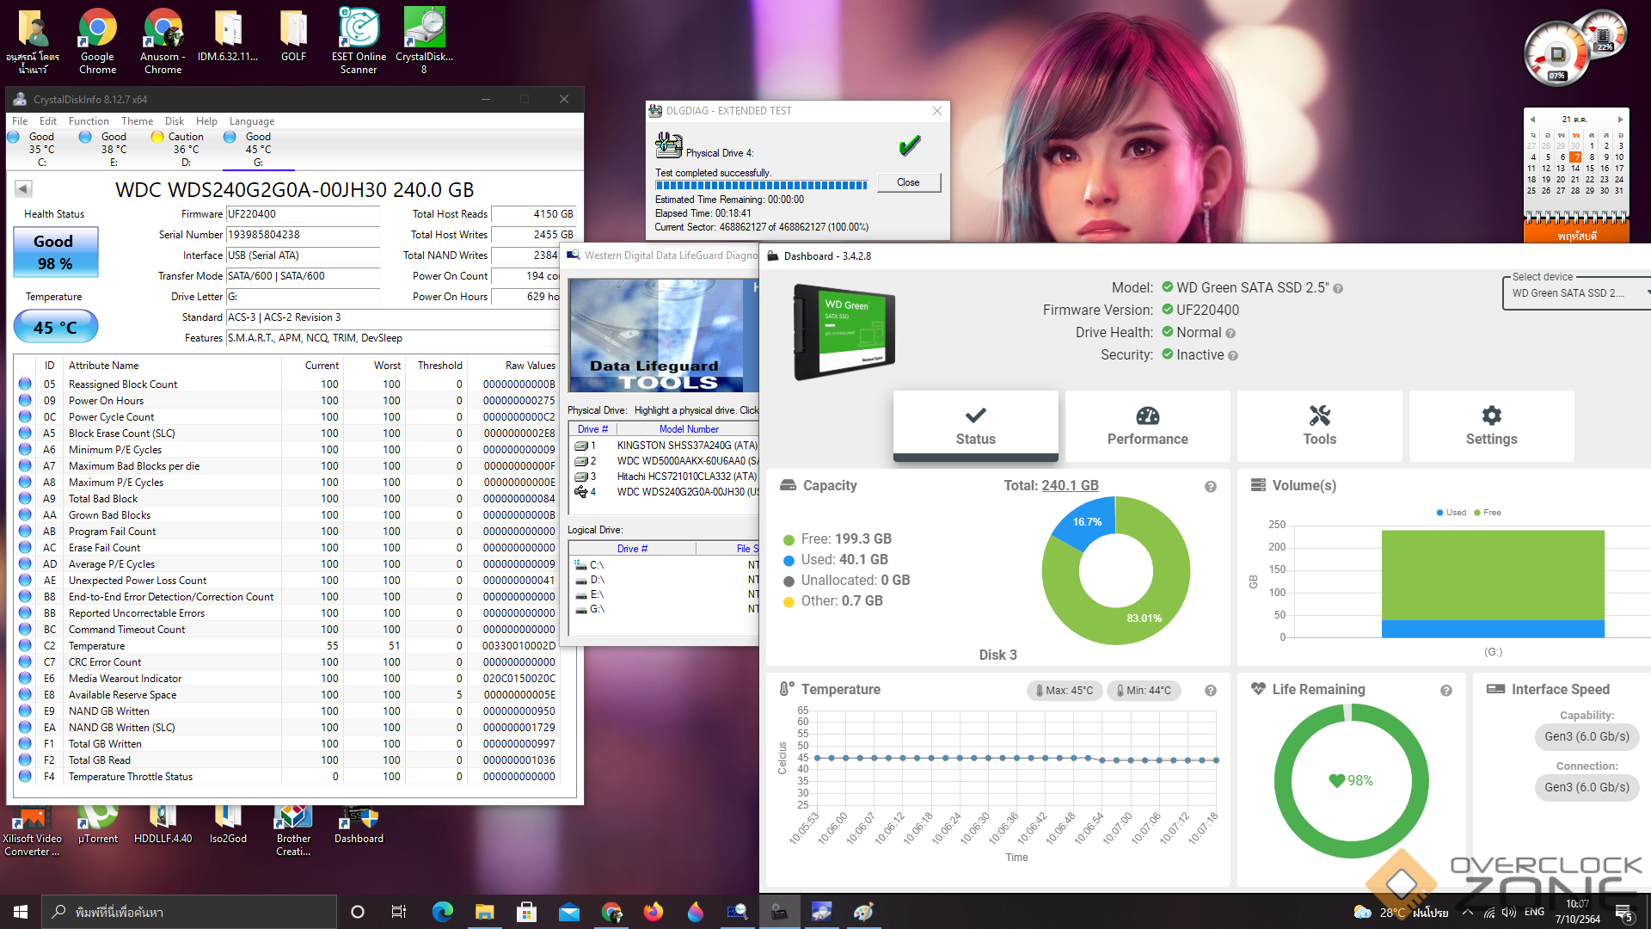The image size is (1651, 929).
Task: Click the Life Remaining help icon
Action: pyautogui.click(x=1445, y=691)
